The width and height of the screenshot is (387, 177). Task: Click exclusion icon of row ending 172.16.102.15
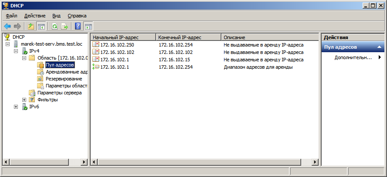(x=96, y=60)
